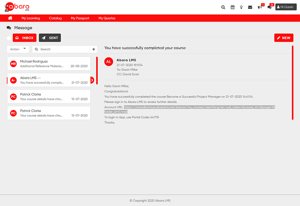Open Michael Rodriguez message dated 28-08-2020

point(49,64)
